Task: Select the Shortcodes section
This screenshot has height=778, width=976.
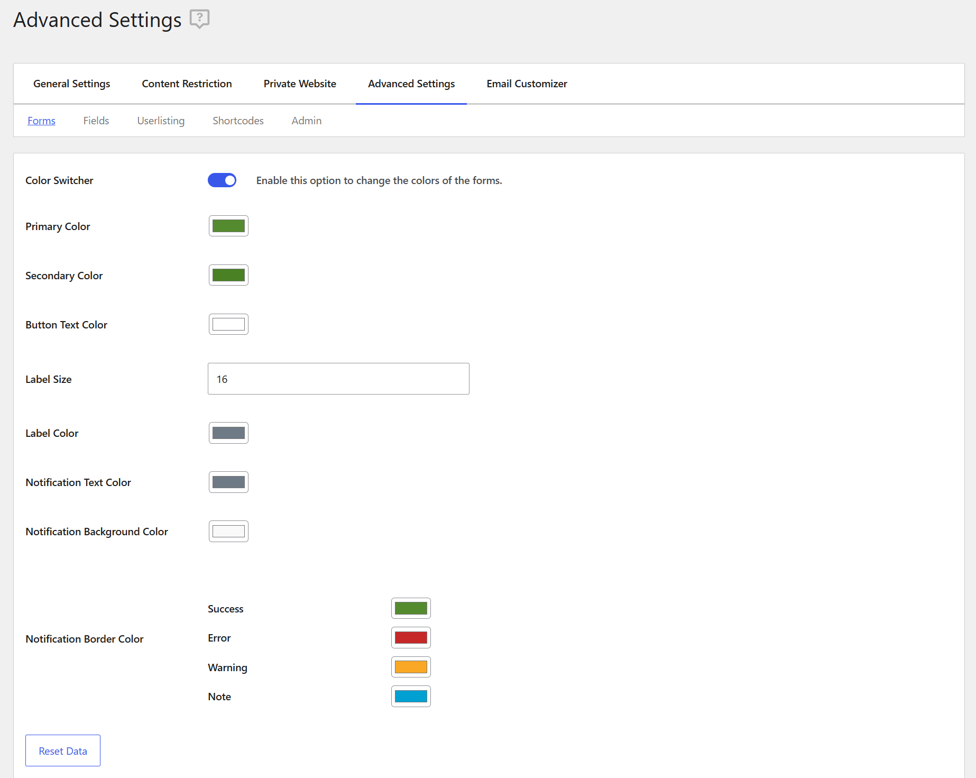Action: click(238, 121)
